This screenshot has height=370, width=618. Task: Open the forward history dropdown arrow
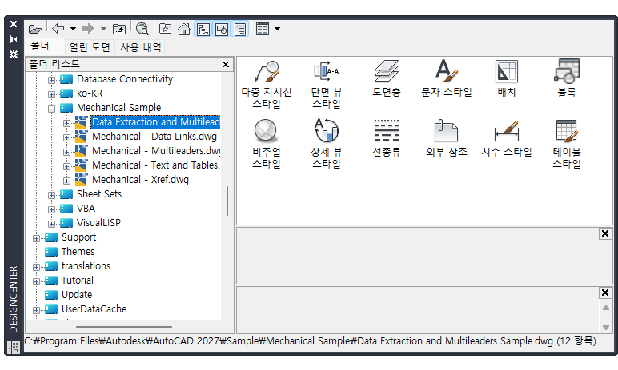103,29
